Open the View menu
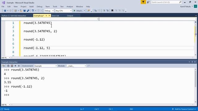The image size is (198, 111). click(x=15, y=6)
